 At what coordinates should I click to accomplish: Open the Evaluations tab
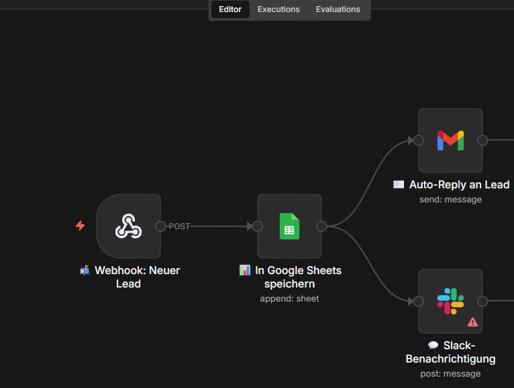point(338,9)
